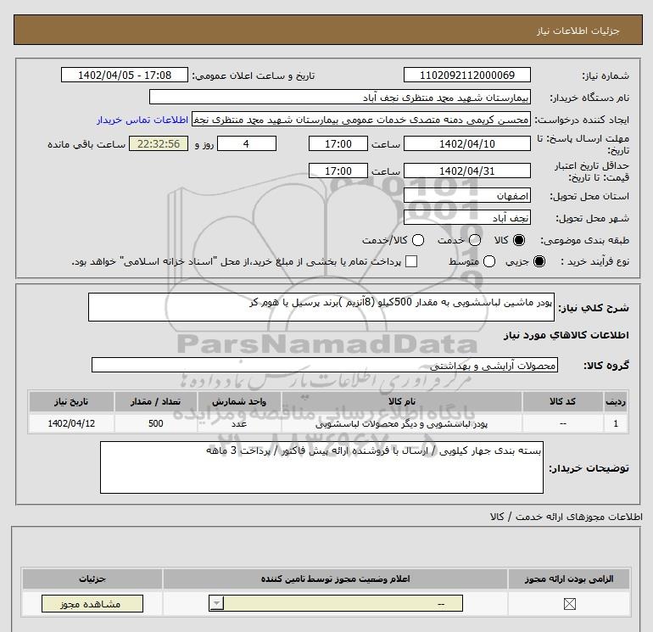This screenshot has height=632, width=653.
Task: Click the اطلاعات مجوزهای ارائه خدمت / کالا heading
Action: [566, 517]
